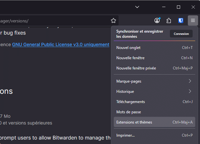Open Mots de passe entry
The image size is (200, 144).
(154, 112)
